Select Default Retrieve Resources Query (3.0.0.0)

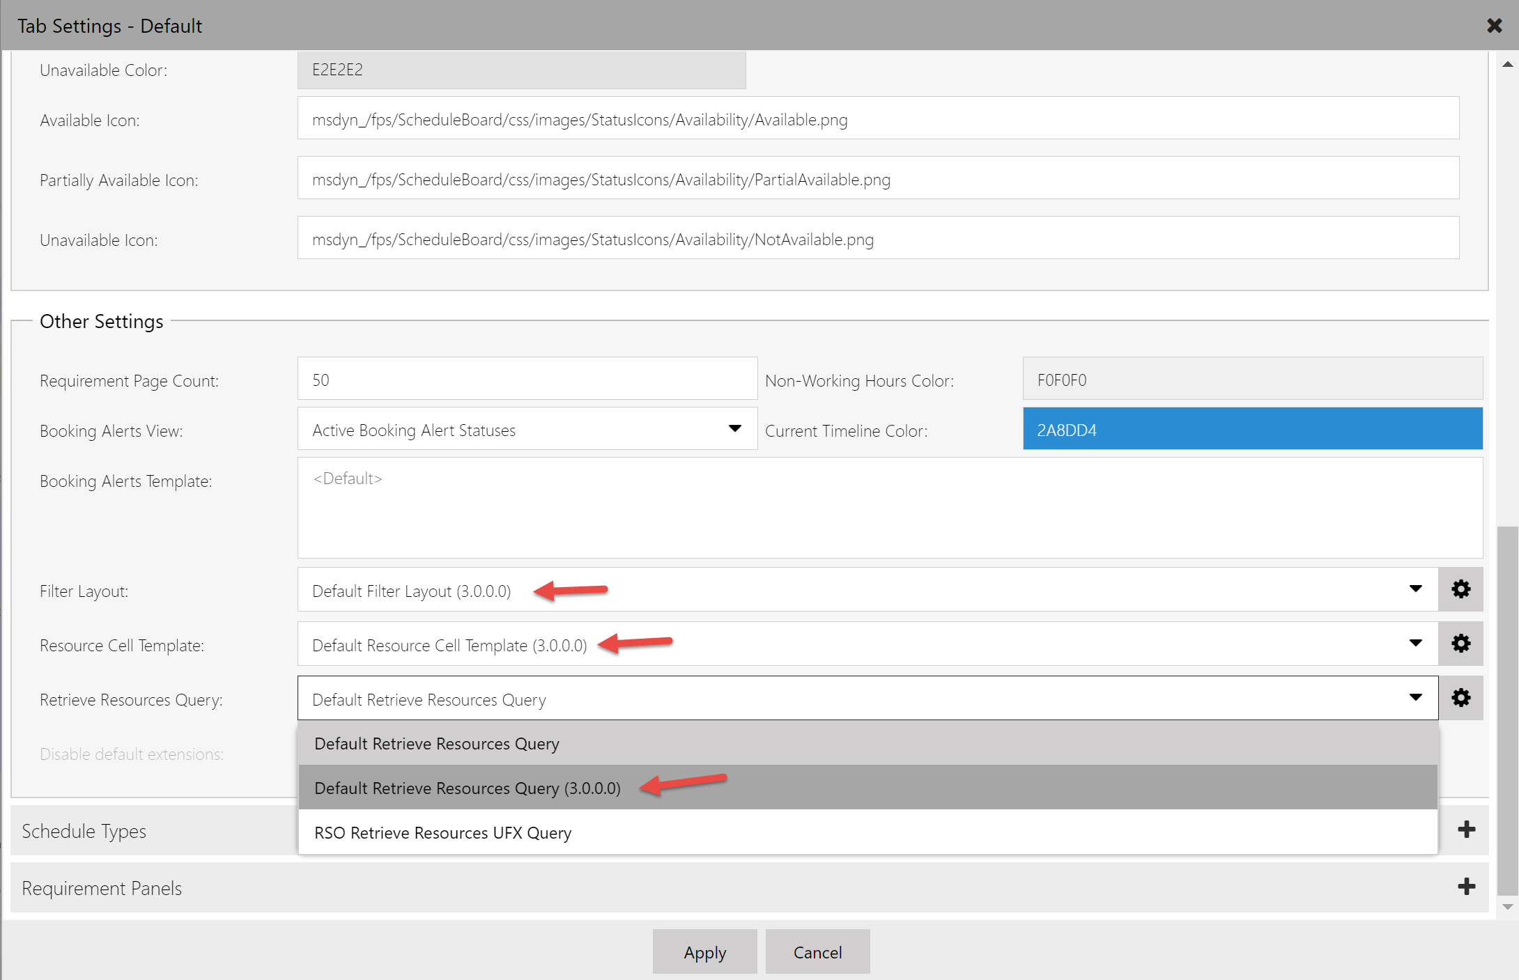point(466,788)
